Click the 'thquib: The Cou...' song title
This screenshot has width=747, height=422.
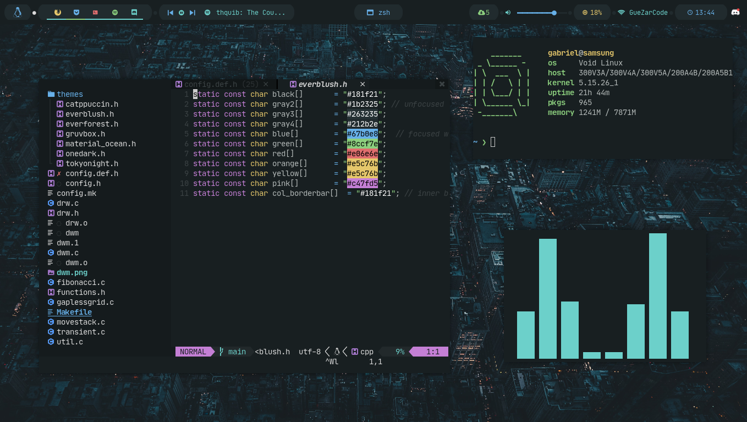click(x=251, y=12)
